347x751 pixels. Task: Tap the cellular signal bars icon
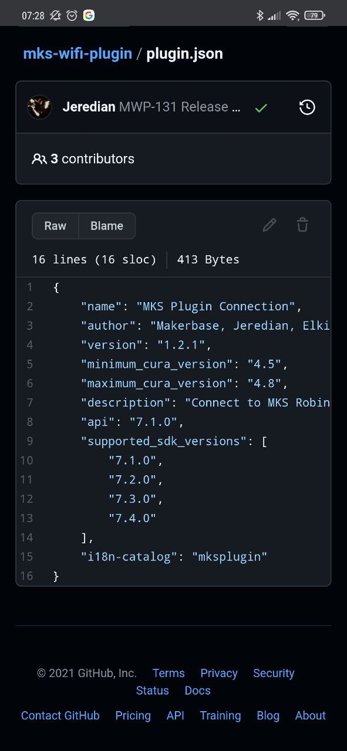tap(274, 16)
